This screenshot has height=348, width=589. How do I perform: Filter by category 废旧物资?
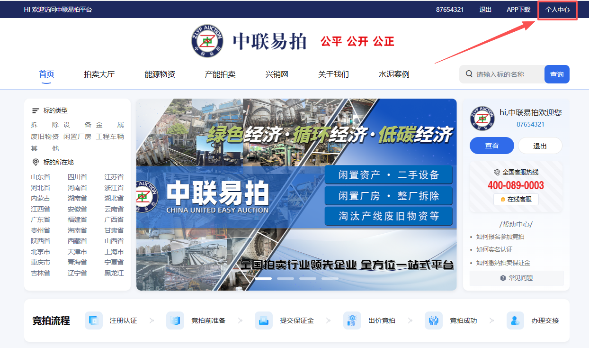point(45,137)
